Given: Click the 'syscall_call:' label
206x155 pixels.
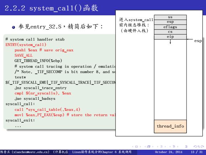Looking at the screenshot, I should click(20, 104).
